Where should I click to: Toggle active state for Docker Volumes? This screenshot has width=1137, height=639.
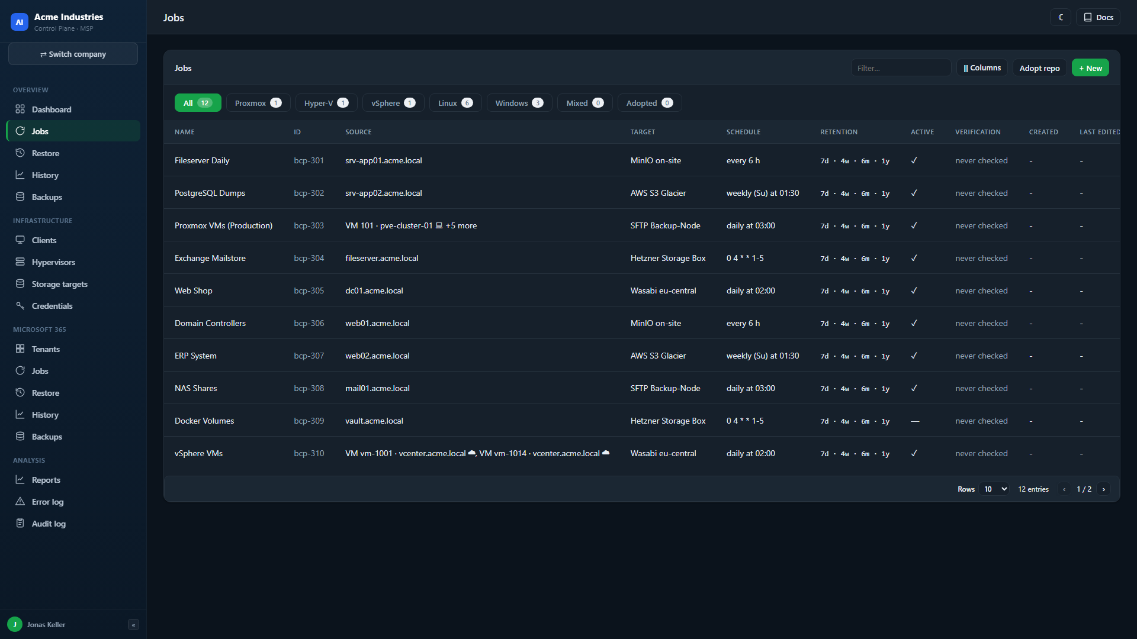(915, 421)
